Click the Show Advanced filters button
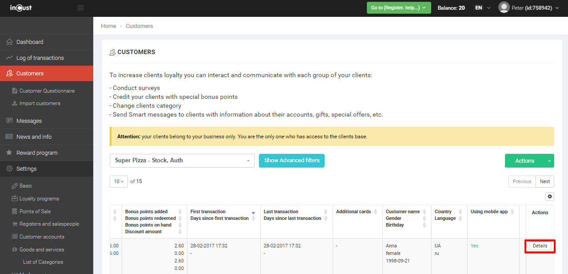This screenshot has width=568, height=274. (x=292, y=160)
